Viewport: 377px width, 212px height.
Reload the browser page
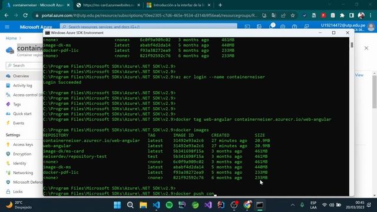(x=25, y=15)
